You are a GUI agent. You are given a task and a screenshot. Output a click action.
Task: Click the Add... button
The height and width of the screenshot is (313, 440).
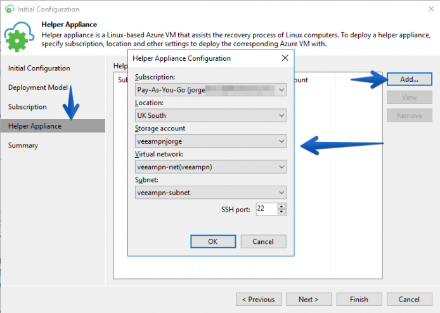[410, 79]
